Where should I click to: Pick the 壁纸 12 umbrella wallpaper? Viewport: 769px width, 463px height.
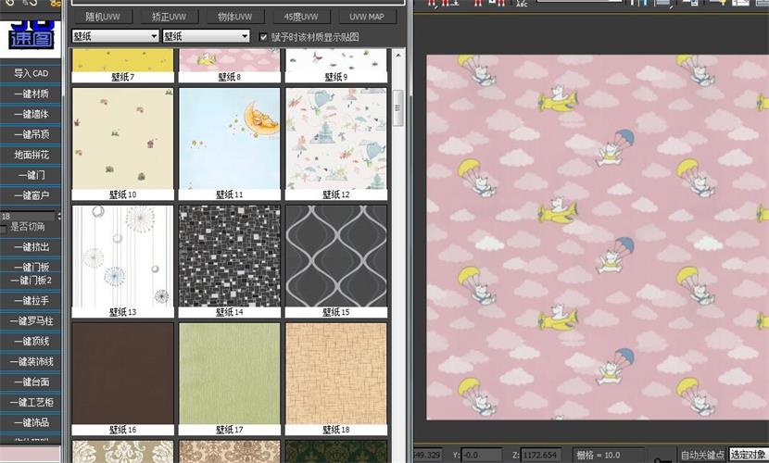coord(336,139)
